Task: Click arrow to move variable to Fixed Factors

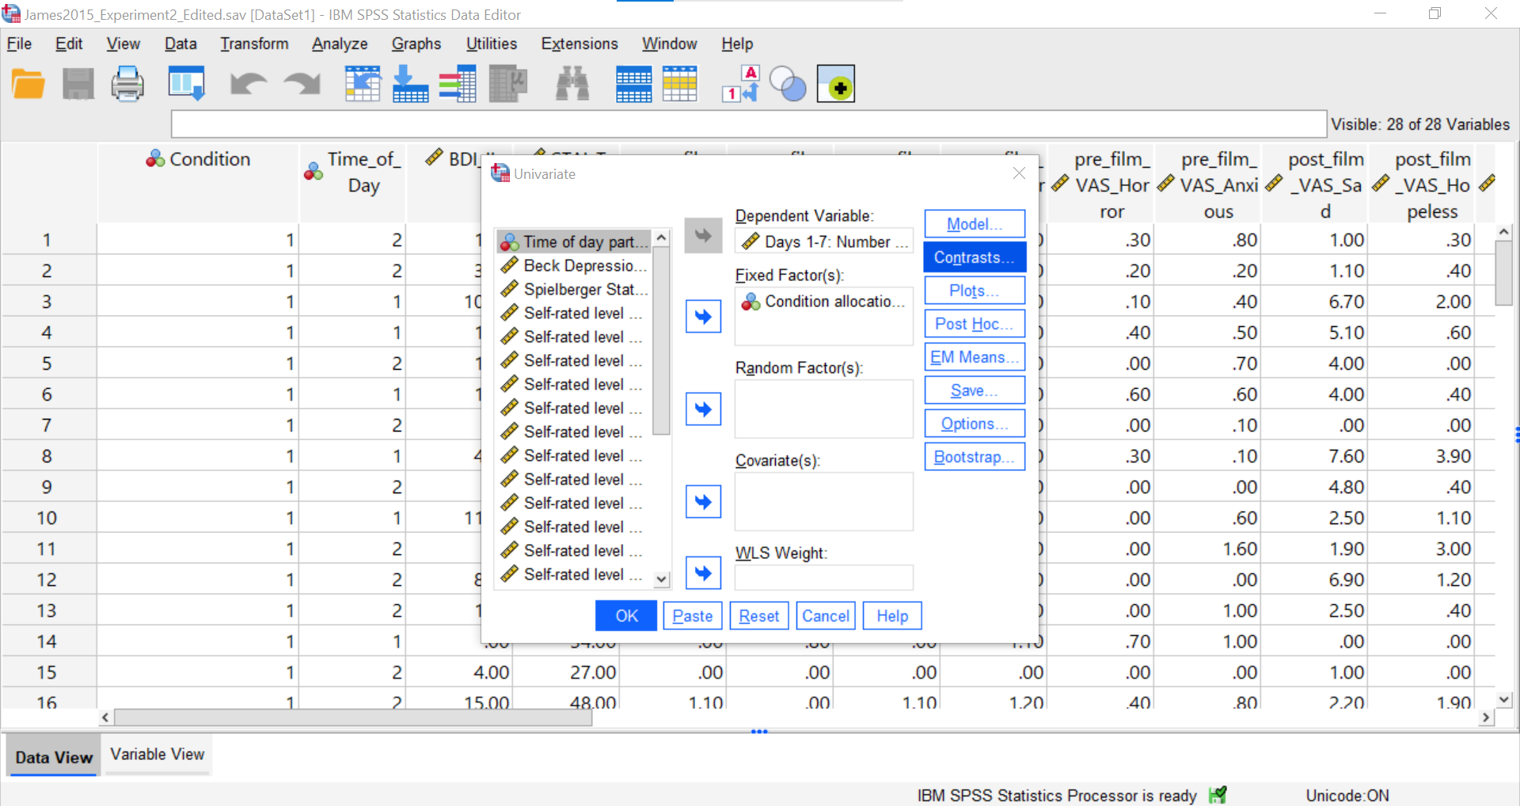Action: (703, 317)
